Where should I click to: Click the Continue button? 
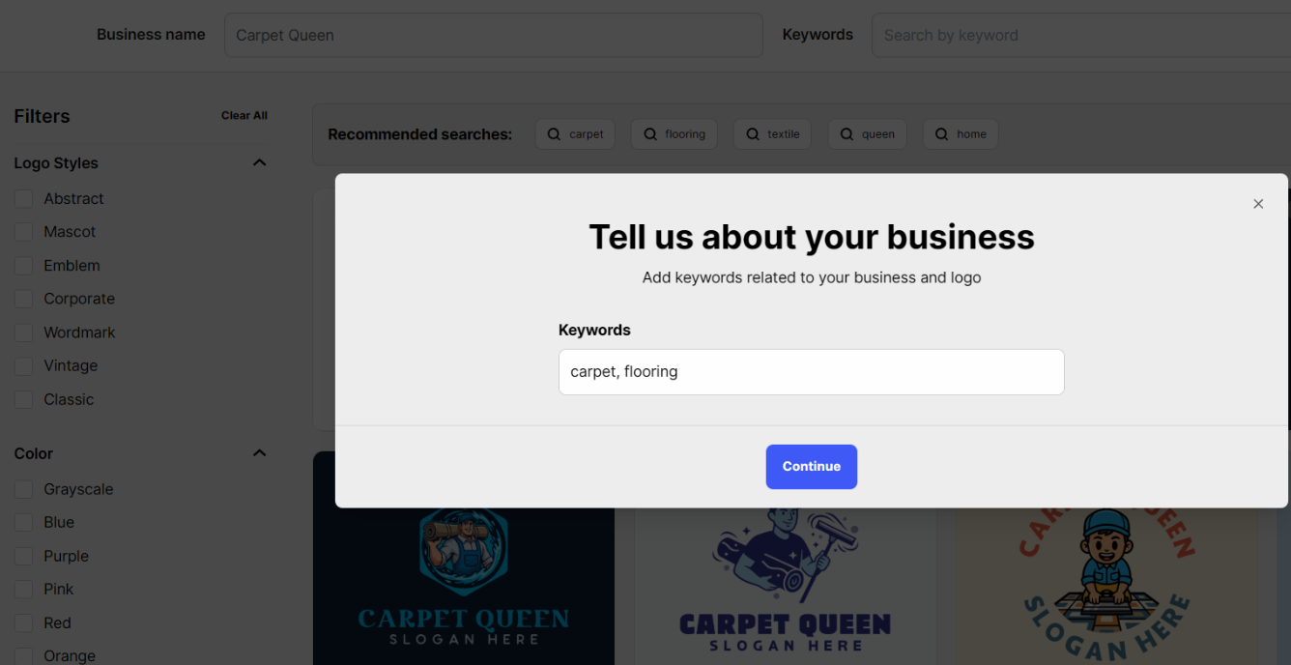(x=812, y=467)
